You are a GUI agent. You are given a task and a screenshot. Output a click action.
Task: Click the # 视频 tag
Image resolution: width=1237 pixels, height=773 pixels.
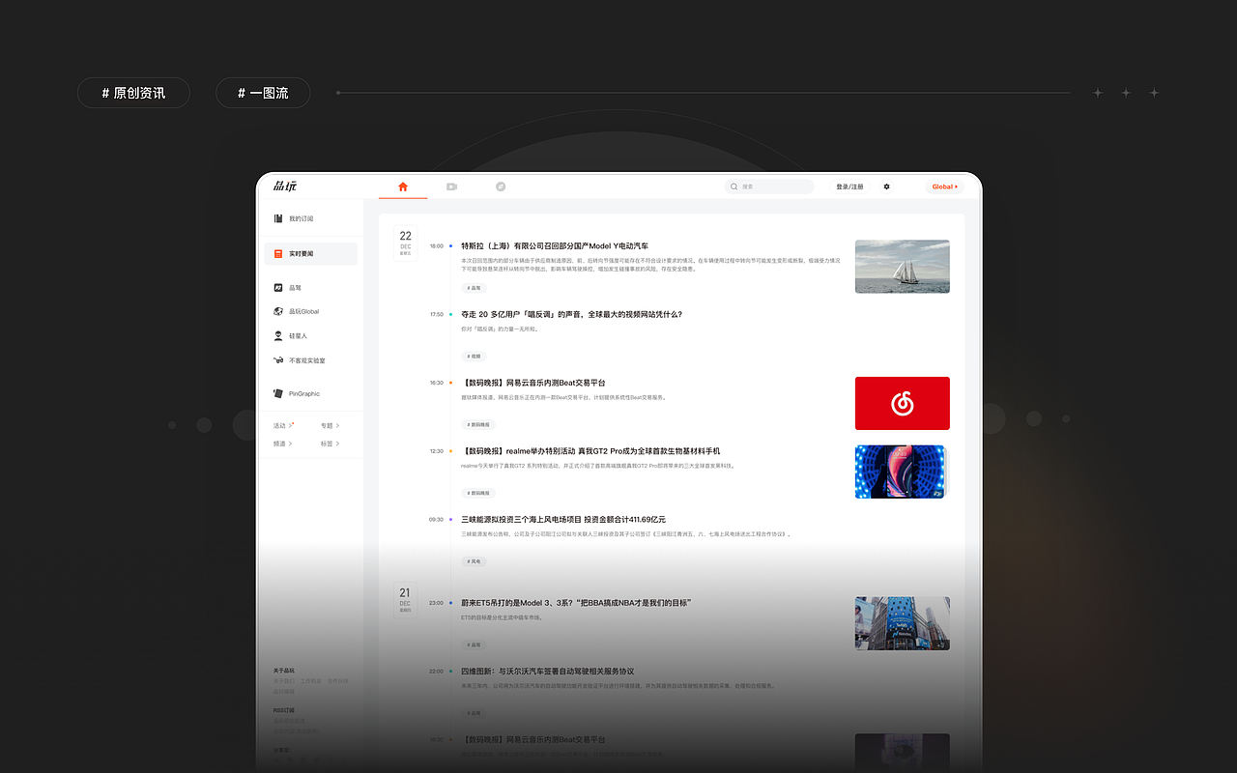tap(474, 357)
